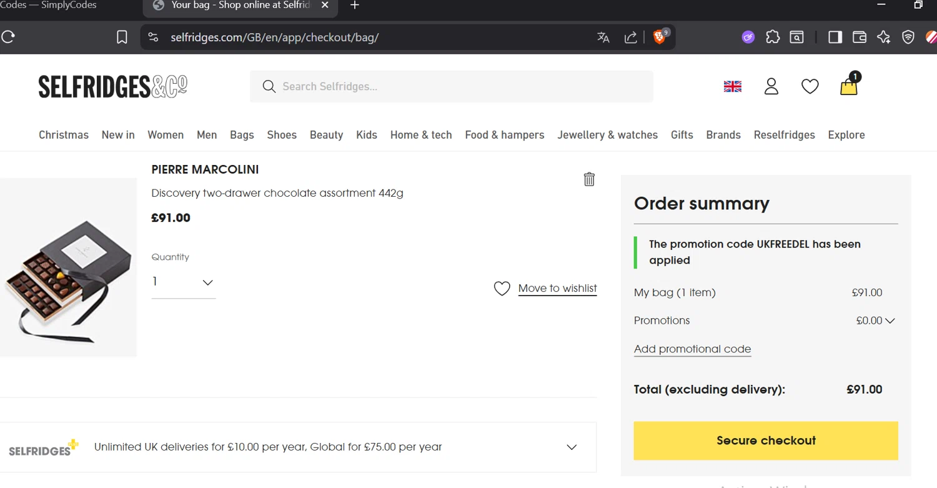Click the heart beside Move to wishlist
This screenshot has width=937, height=488.
click(502, 288)
